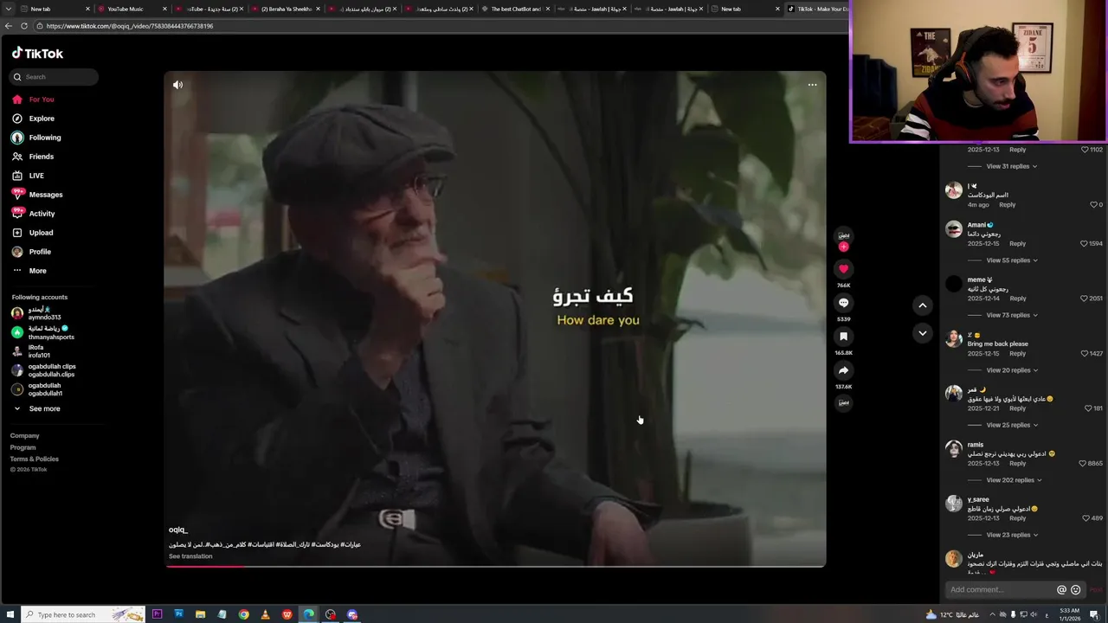Open Messages in the sidebar

[45, 195]
